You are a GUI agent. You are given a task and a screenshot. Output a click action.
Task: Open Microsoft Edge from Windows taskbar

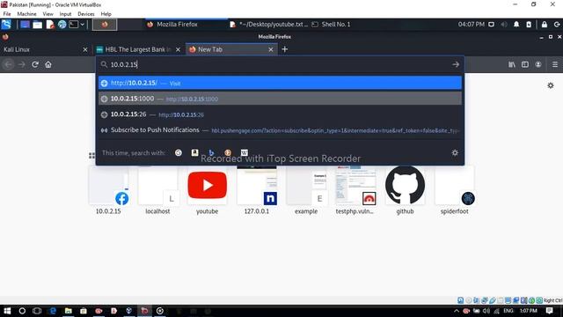[x=53, y=311]
